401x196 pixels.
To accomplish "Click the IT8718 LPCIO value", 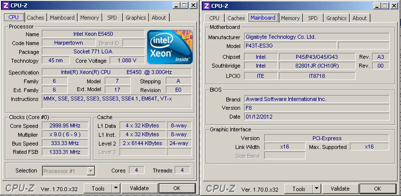I will point(317,76).
